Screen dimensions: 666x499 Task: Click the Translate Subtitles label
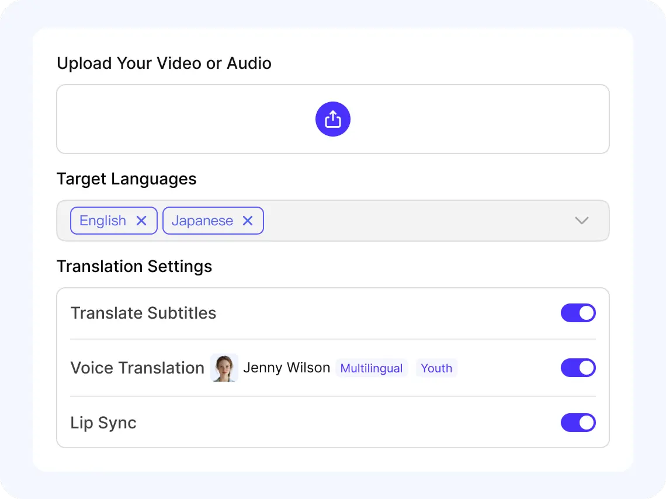(143, 313)
